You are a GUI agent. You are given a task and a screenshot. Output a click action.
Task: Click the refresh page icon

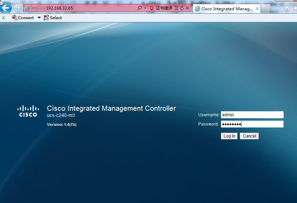click(x=182, y=8)
